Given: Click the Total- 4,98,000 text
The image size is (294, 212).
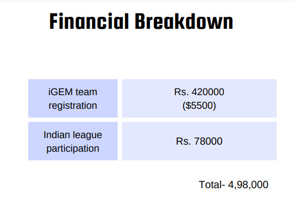Looking at the screenshot, I should (234, 185).
